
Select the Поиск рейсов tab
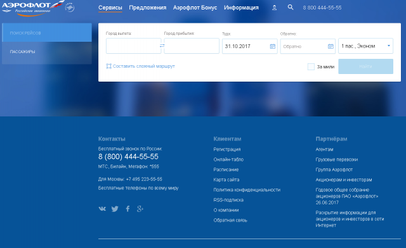click(x=47, y=32)
